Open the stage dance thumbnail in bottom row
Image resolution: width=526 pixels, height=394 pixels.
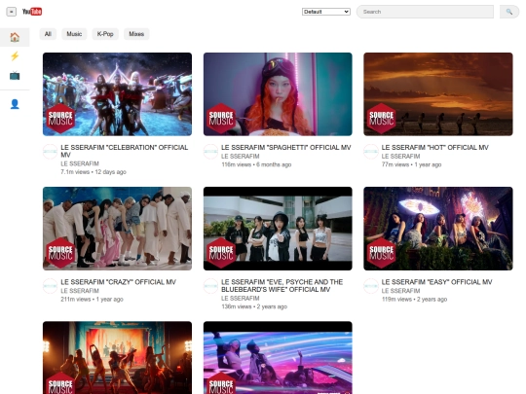(118, 357)
